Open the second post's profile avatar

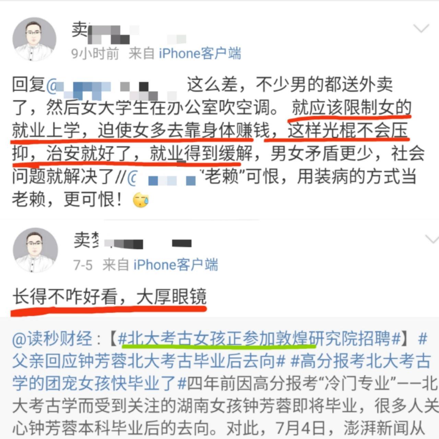coord(35,250)
